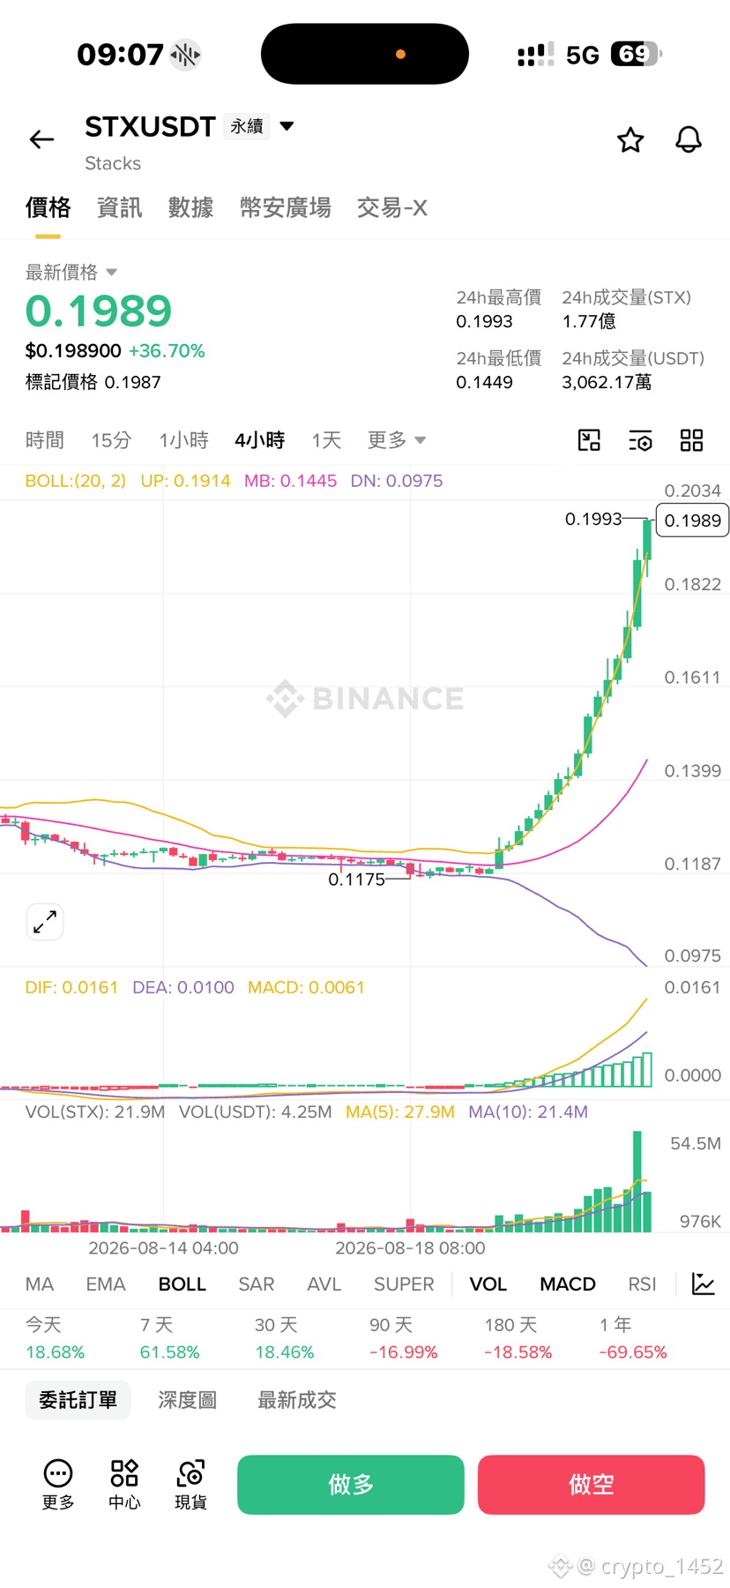730x1588 pixels.
Task: Tap the 24h最高價 0.1993 value
Action: (484, 321)
